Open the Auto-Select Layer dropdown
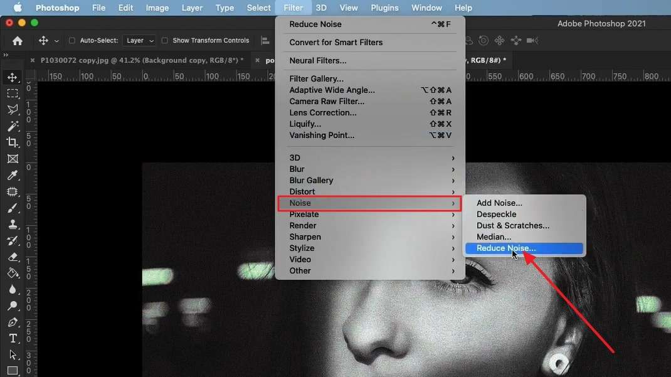671x377 pixels. pos(139,40)
